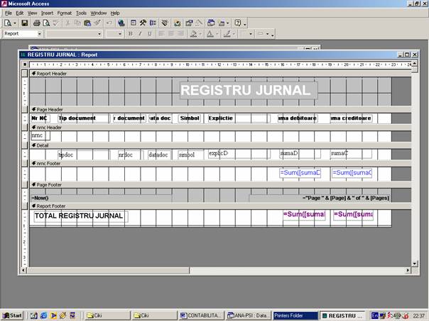This screenshot has width=429, height=321.
Task: Click the View button in the toolbar
Action: pos(8,23)
